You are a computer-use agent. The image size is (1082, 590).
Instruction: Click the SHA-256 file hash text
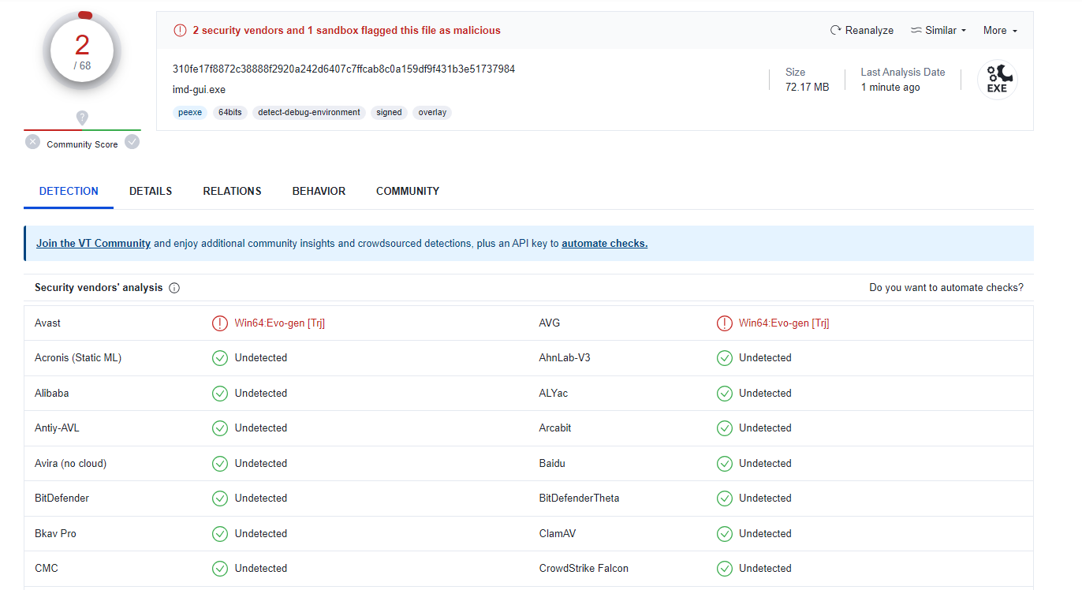point(344,69)
